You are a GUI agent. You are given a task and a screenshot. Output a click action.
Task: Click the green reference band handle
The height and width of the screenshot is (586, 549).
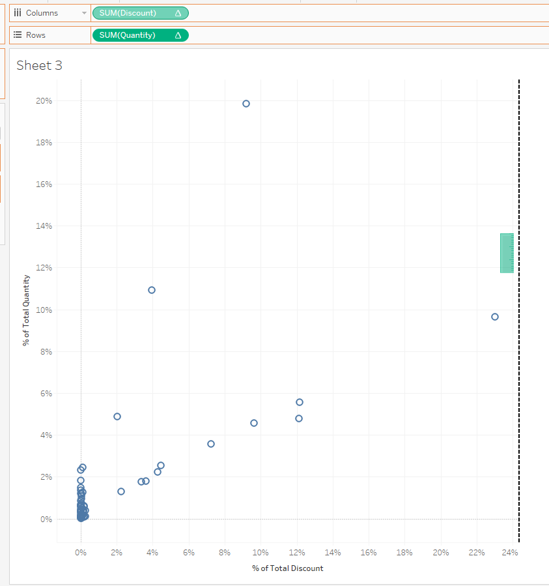(x=506, y=252)
